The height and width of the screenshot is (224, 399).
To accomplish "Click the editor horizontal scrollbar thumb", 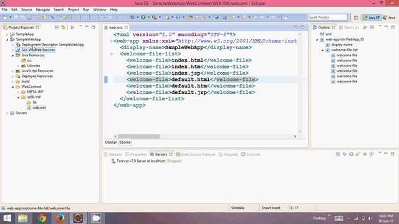I will pos(138,136).
